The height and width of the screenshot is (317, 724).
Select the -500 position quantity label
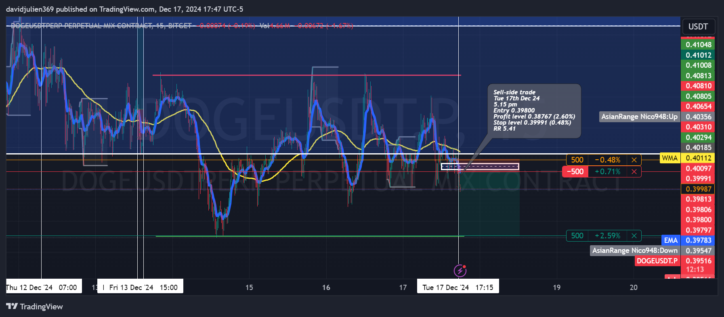pos(575,172)
